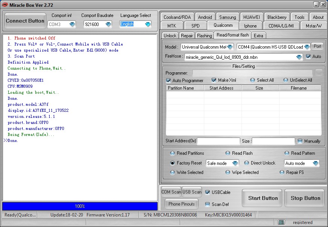Click the Partition Name column header
This screenshot has height=227, width=328.
click(185, 88)
